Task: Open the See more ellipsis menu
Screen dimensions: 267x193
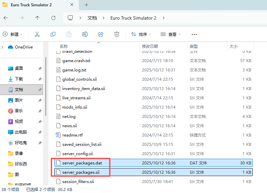Action: 194,34
